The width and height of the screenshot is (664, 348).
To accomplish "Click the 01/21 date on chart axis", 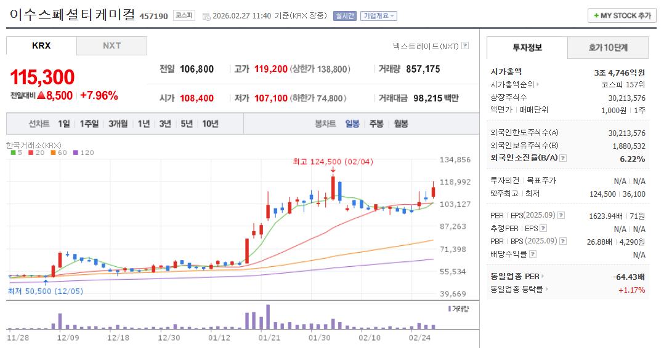I will (269, 338).
